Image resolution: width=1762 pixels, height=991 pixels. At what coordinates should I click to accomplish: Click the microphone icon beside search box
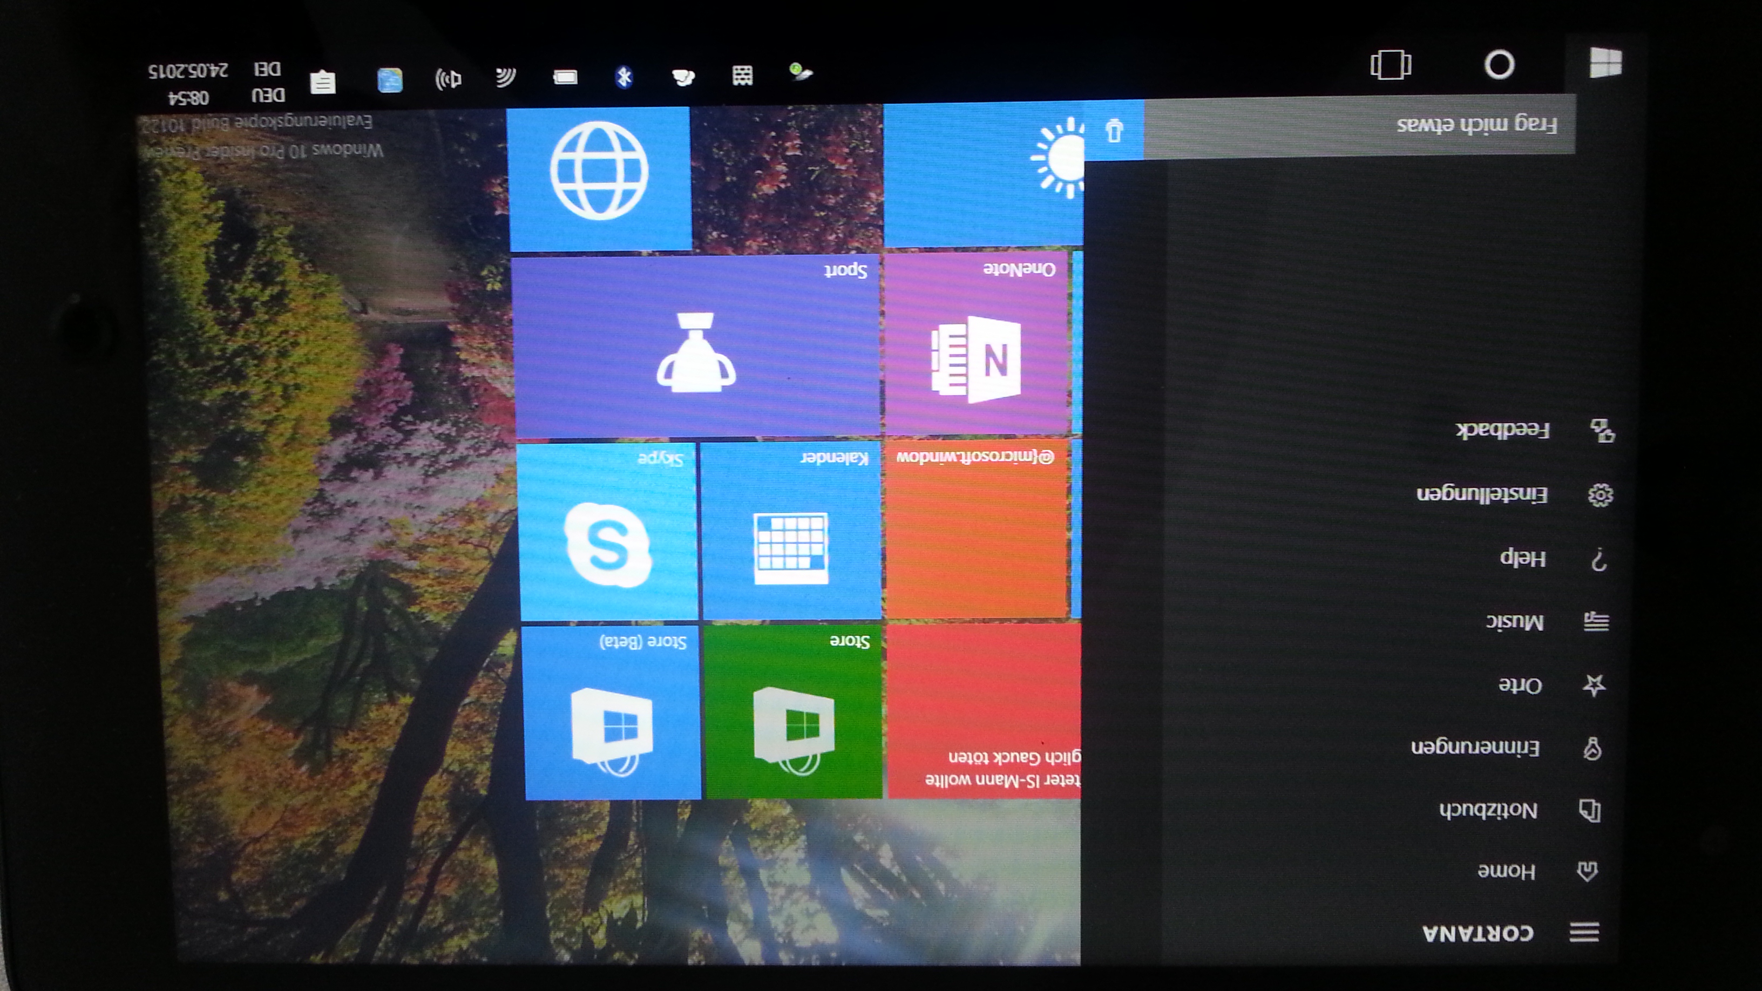[1114, 129]
